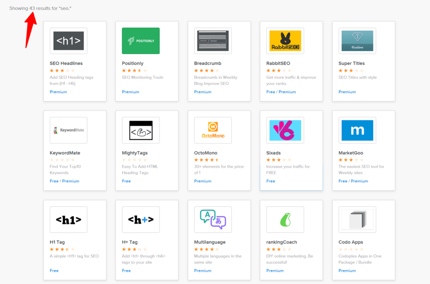Click the Sixads app title

[x=273, y=153]
